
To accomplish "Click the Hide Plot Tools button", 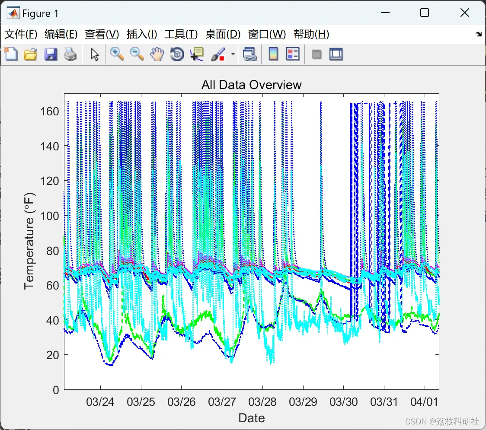I will point(317,54).
